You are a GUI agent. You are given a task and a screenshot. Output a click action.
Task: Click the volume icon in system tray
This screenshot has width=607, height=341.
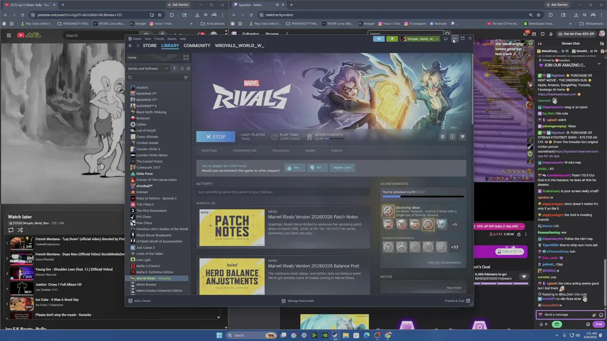point(579,335)
